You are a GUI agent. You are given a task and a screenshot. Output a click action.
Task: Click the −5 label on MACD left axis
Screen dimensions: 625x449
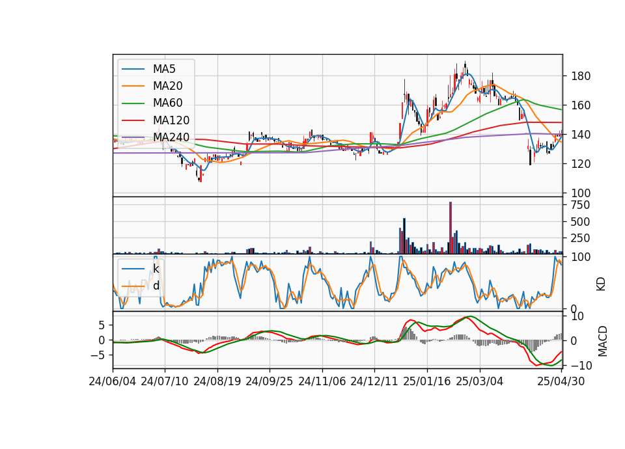click(98, 355)
